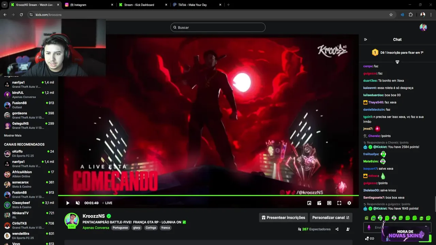Open the biroPJL channel in the sidebar
Screen dimensions: 436x245
click(29, 95)
